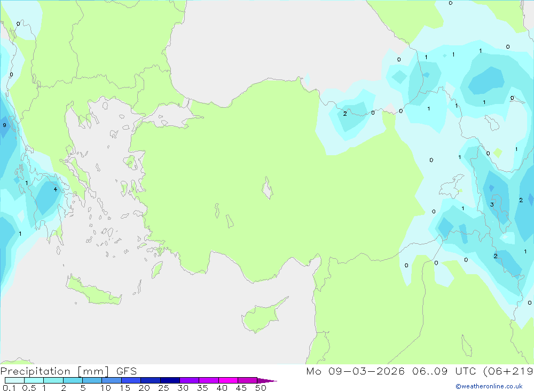Click the '25' legend scale label
Image resolution: width=534 pixels, height=391 pixels.
coord(163,388)
